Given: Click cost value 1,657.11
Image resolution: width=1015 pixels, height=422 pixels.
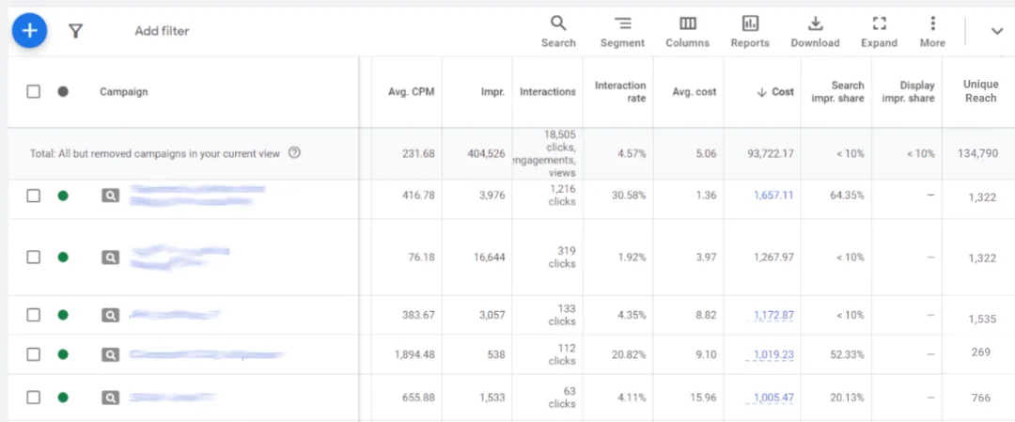Looking at the screenshot, I should 773,195.
